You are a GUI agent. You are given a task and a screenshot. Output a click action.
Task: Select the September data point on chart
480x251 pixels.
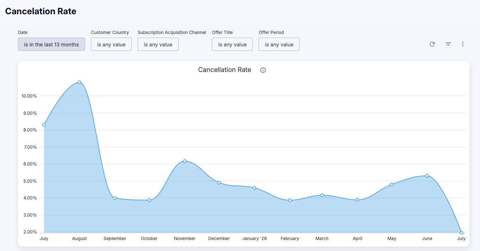115,198
